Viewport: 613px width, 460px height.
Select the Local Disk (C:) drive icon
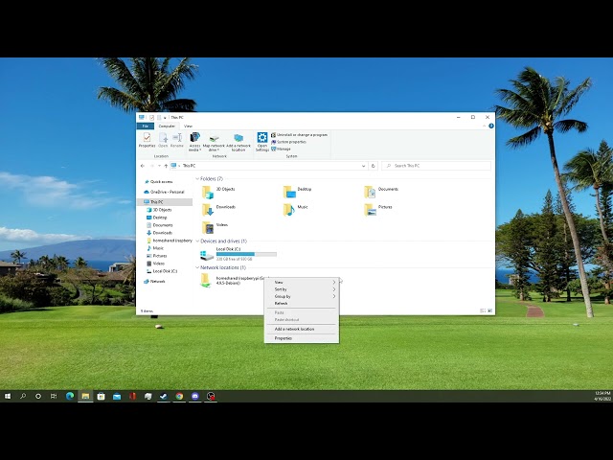[x=207, y=255]
